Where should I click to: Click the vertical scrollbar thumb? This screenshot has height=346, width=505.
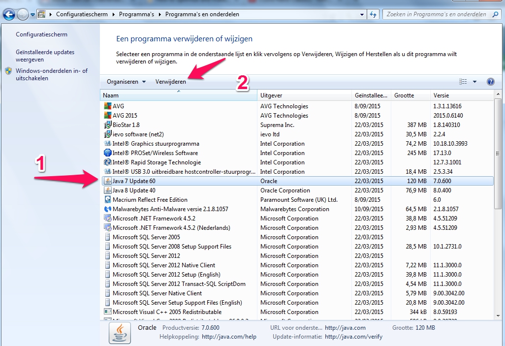point(498,154)
